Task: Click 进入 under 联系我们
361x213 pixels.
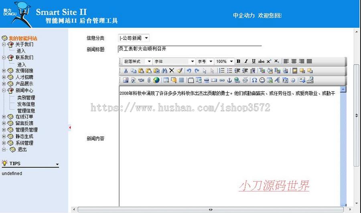Action: [x=21, y=64]
